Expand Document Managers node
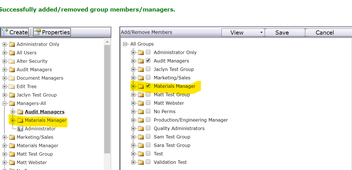The image size is (352, 170). click(5, 78)
